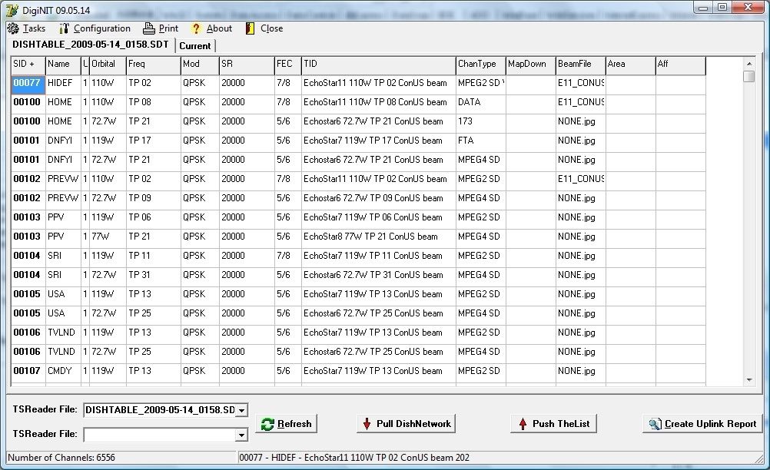This screenshot has width=770, height=470.
Task: Click the Number of Channels: 6556 status text
Action: point(61,458)
